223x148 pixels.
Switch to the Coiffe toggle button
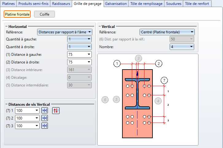pyautogui.click(x=44, y=14)
